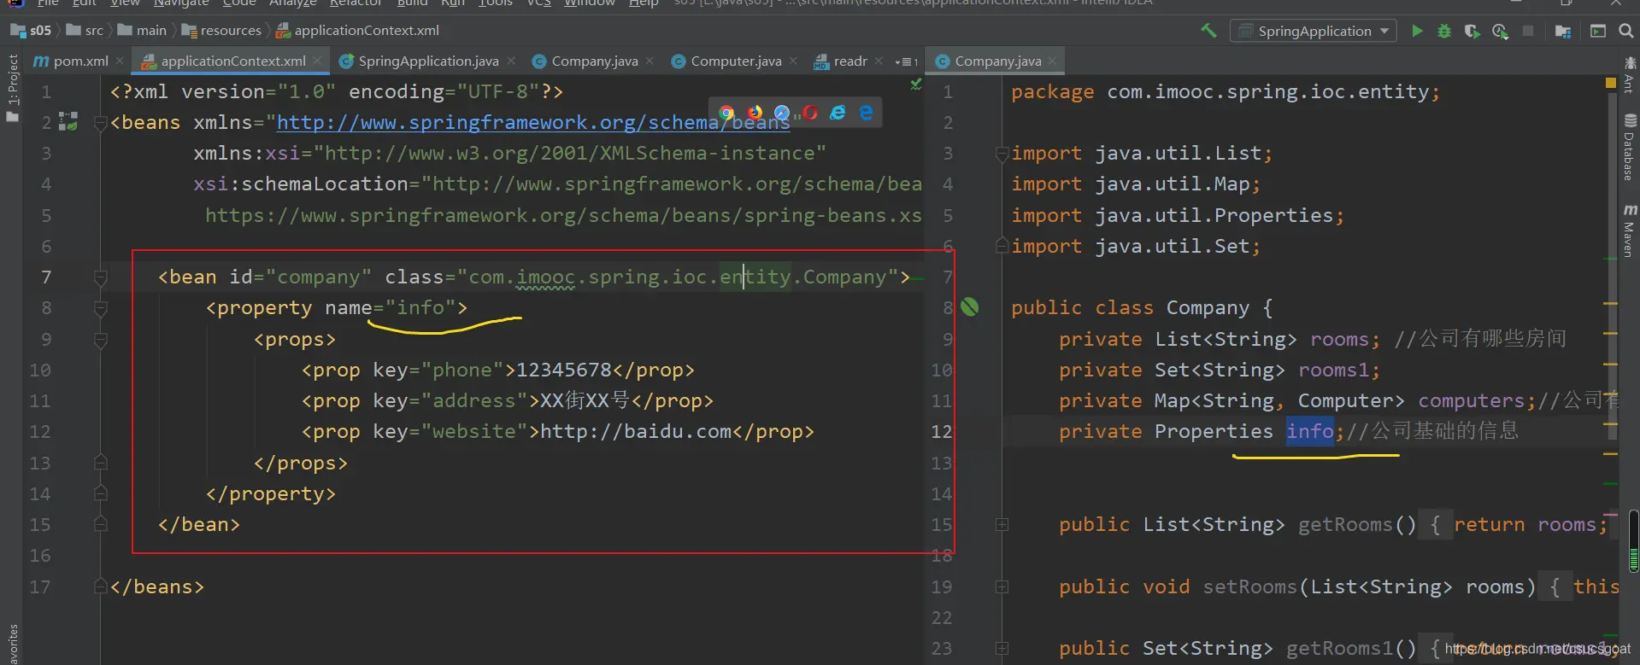This screenshot has height=665, width=1640.
Task: Run SpringApplication with the green play icon
Action: click(1417, 31)
